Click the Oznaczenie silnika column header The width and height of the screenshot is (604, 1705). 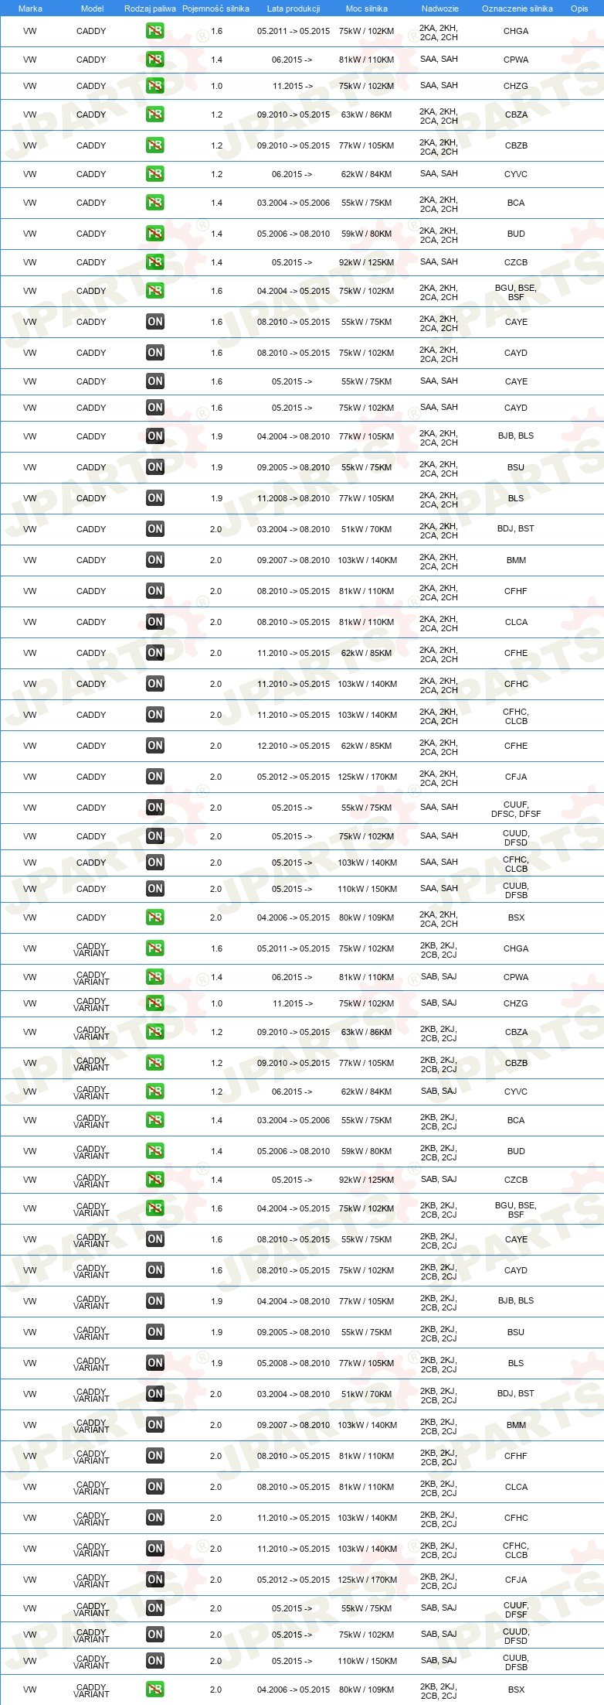tap(517, 9)
